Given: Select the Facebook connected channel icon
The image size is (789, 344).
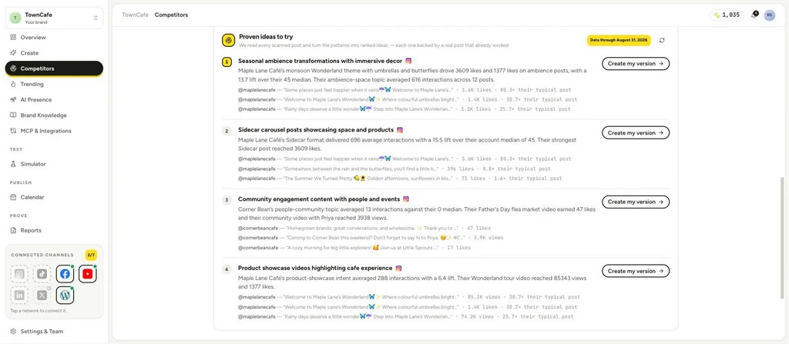Looking at the screenshot, I should (65, 274).
